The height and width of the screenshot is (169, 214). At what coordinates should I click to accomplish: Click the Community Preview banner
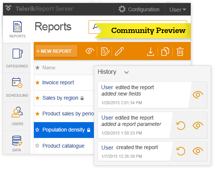click(x=143, y=30)
